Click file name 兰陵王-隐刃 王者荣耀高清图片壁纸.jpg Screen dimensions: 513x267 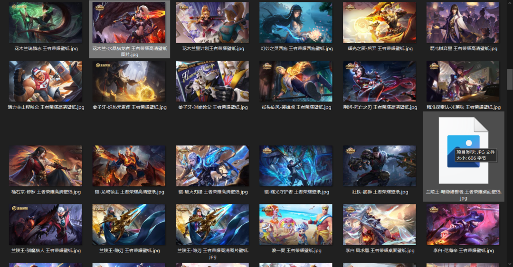tap(213, 254)
